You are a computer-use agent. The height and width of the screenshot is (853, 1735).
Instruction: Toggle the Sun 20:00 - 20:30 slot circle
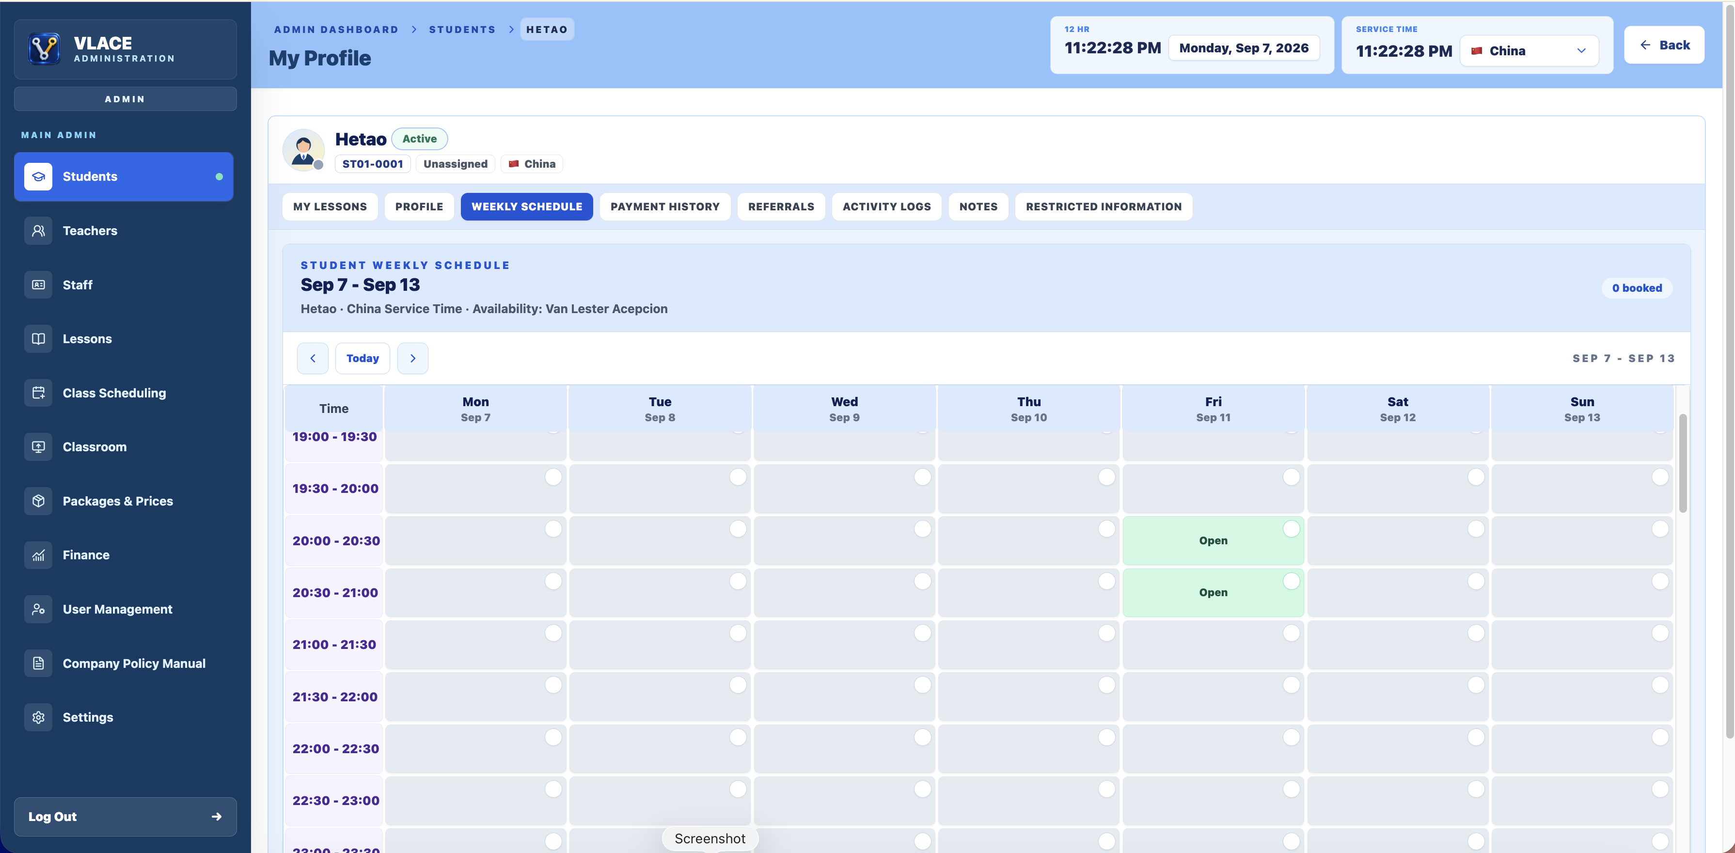(1660, 529)
